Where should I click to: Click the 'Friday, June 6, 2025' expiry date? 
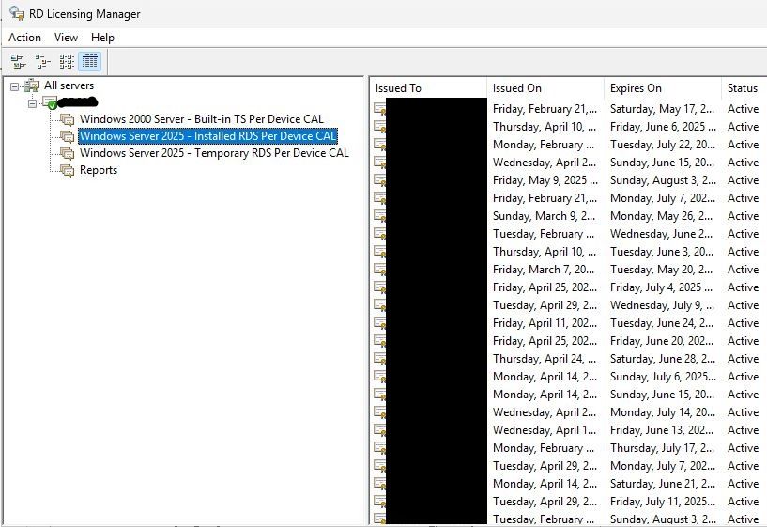(x=663, y=127)
